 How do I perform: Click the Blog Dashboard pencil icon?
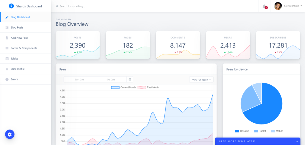[7, 17]
